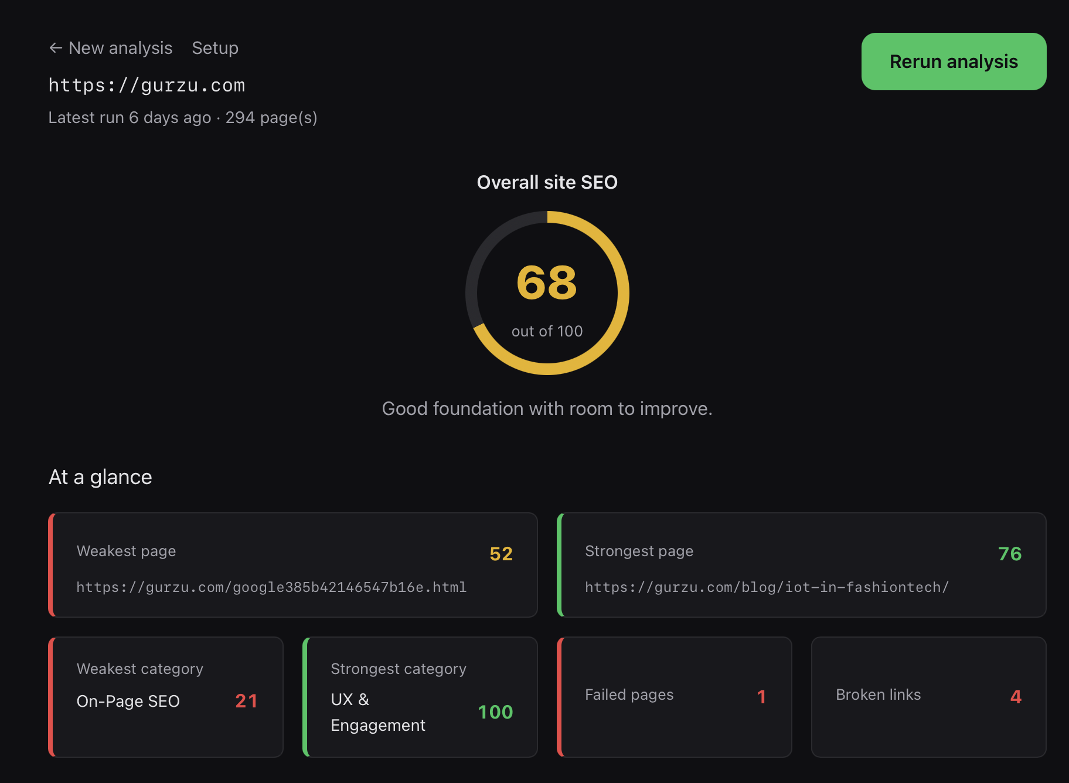Go to the New analysis link
The height and width of the screenshot is (783, 1069).
tap(120, 48)
